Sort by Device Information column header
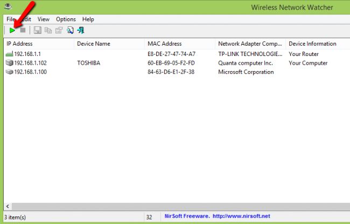The image size is (350, 224). [x=318, y=44]
